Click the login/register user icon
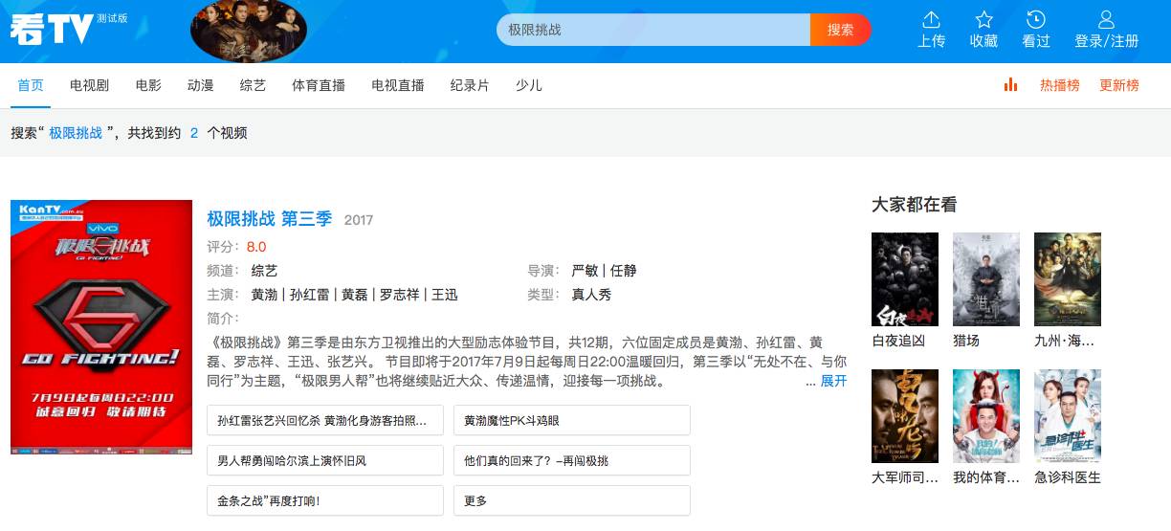Viewport: 1171px width, 531px height. (x=1106, y=20)
